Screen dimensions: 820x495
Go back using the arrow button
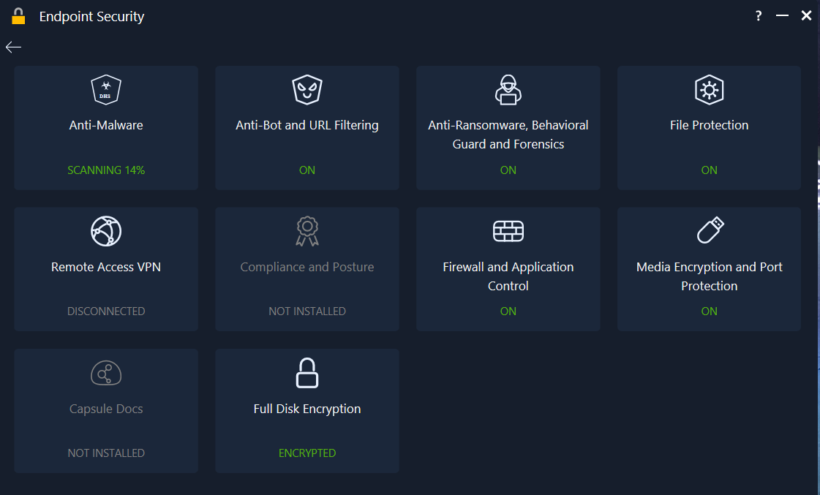(12, 46)
